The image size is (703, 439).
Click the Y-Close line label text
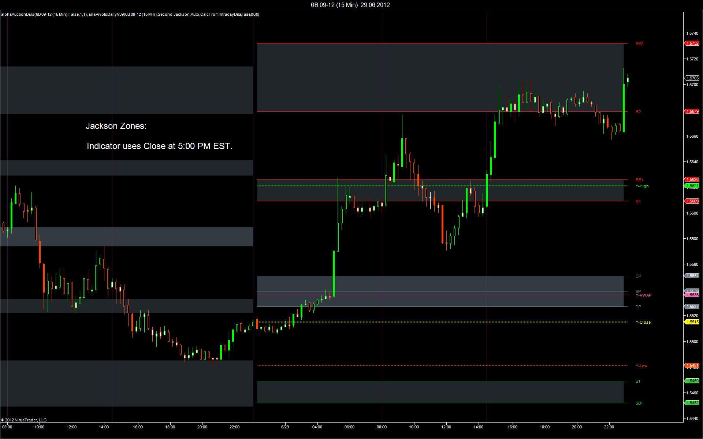tap(643, 322)
